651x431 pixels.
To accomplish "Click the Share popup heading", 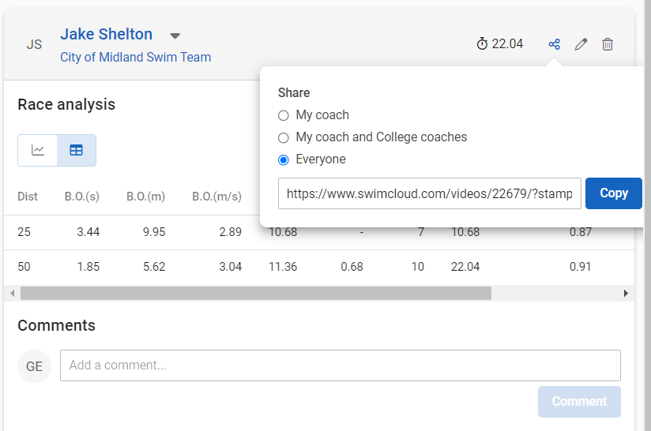I will click(x=294, y=92).
